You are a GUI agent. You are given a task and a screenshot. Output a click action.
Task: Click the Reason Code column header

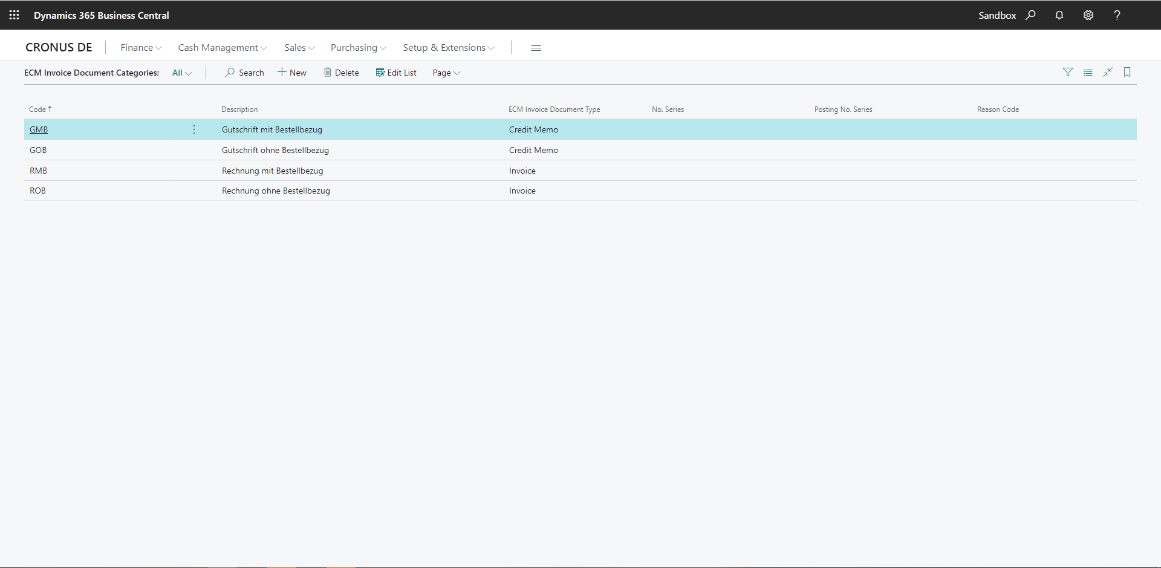click(998, 109)
